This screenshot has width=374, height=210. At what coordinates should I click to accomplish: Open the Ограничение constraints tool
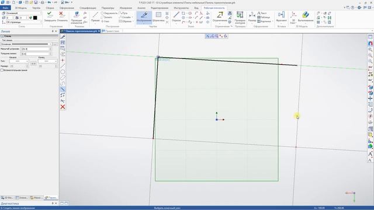coord(220,17)
